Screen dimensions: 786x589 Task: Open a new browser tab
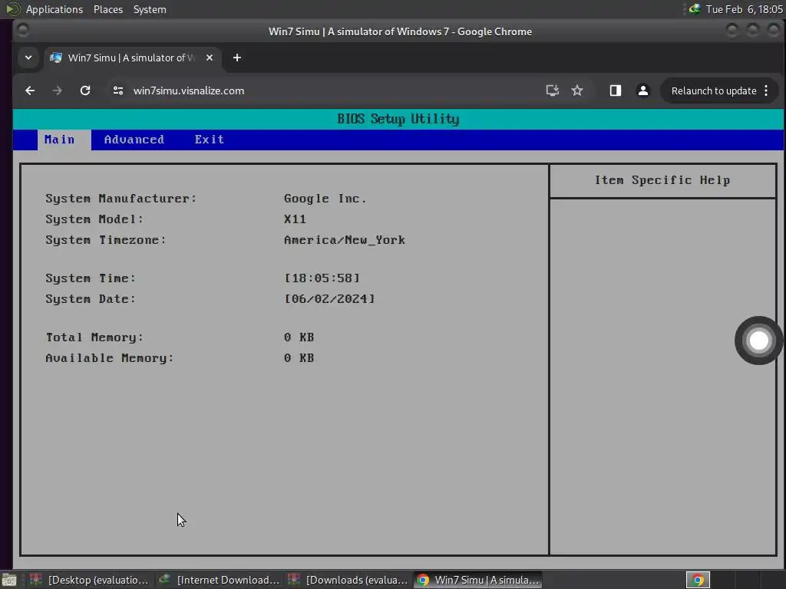(x=237, y=58)
